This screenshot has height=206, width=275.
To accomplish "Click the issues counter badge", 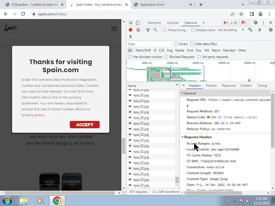I will [244, 23].
